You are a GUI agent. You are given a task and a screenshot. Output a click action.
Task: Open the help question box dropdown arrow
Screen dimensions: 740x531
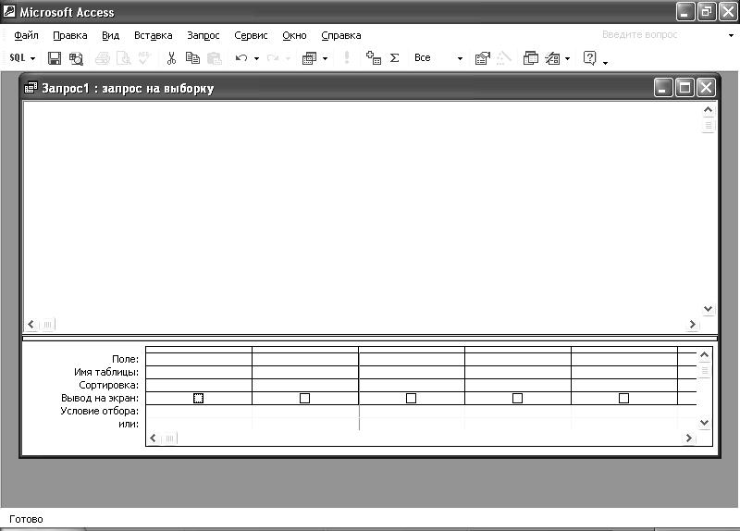click(x=731, y=35)
